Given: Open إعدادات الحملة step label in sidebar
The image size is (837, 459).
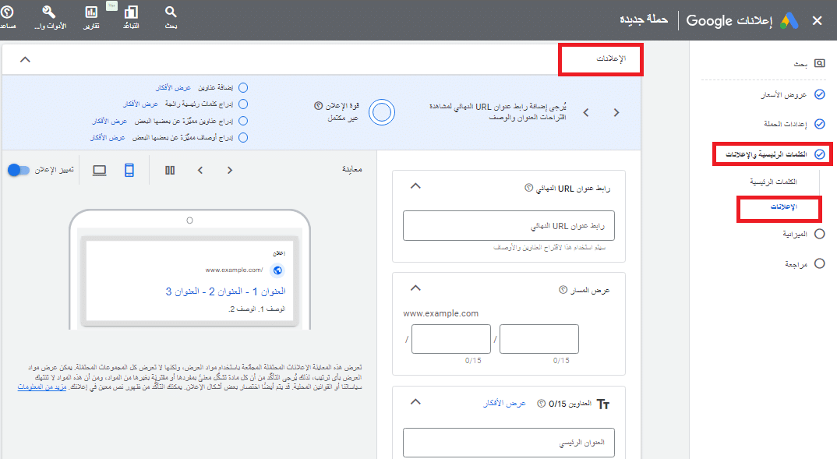Looking at the screenshot, I should click(786, 124).
